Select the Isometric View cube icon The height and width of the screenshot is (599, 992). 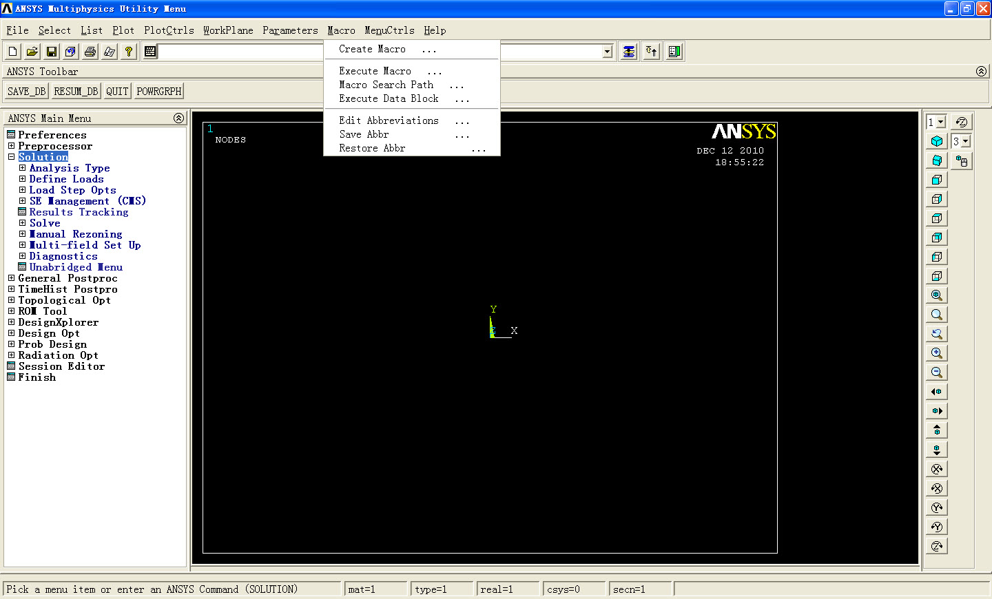[937, 141]
